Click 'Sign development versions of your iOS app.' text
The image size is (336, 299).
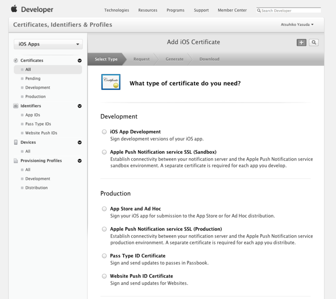coord(157,139)
